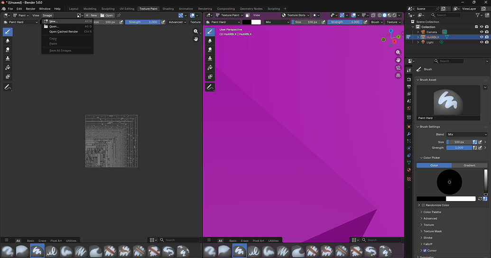Toggle size pressure icon in viewport header

(x=323, y=22)
